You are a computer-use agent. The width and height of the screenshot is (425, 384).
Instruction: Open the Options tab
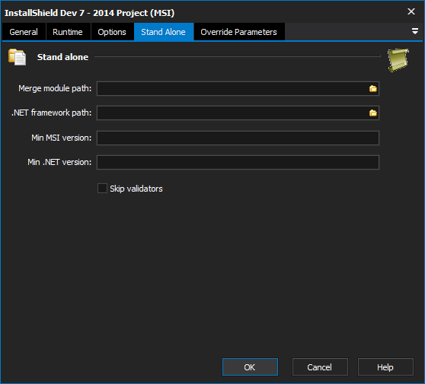point(112,32)
